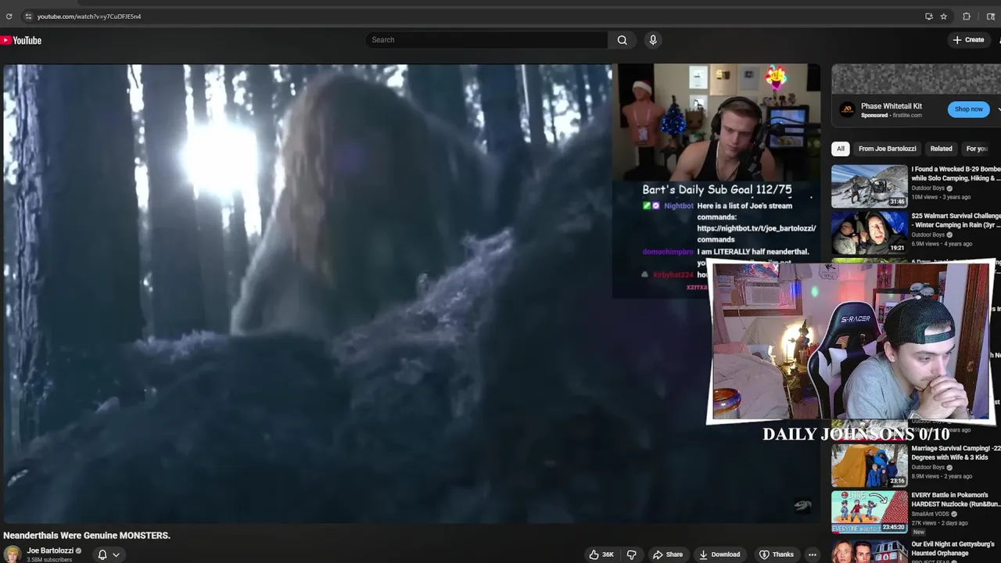Open Marriage Survival Camping video thumbnail
The height and width of the screenshot is (563, 1001).
pyautogui.click(x=869, y=465)
